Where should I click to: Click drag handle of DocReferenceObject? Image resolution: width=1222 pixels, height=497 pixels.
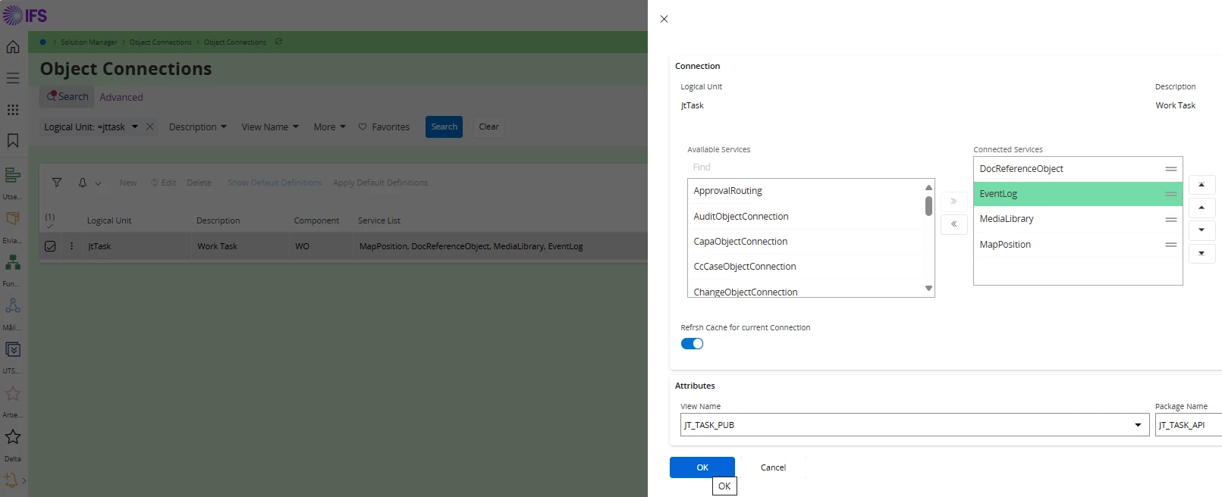(x=1171, y=169)
